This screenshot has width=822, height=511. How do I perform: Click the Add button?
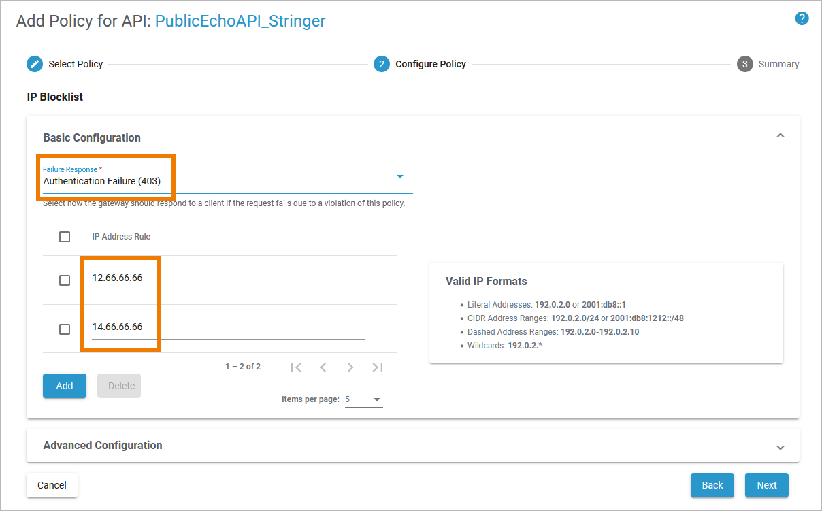tap(65, 386)
